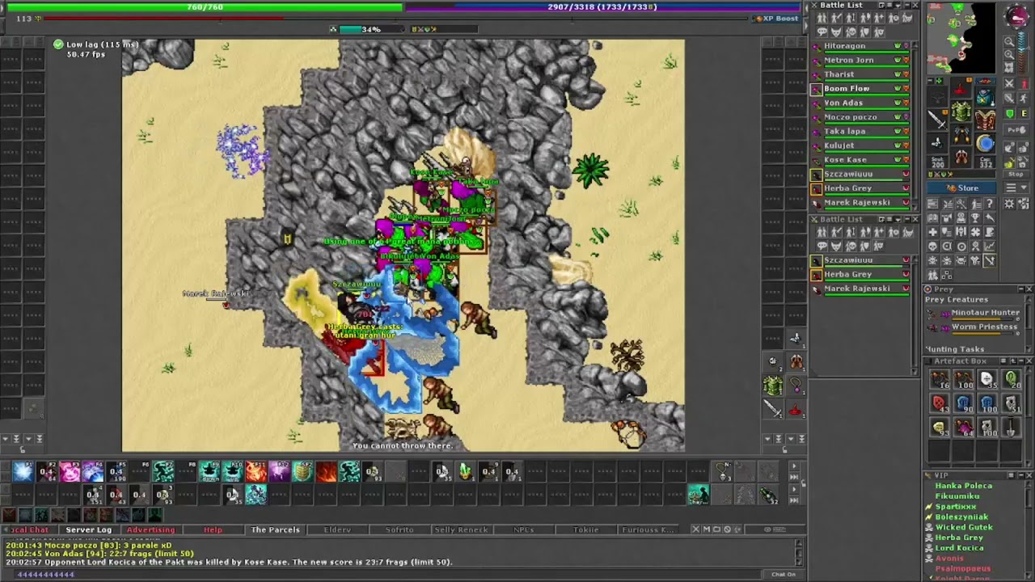1035x582 pixels.
Task: Switch to The Parcels tab
Action: click(275, 530)
